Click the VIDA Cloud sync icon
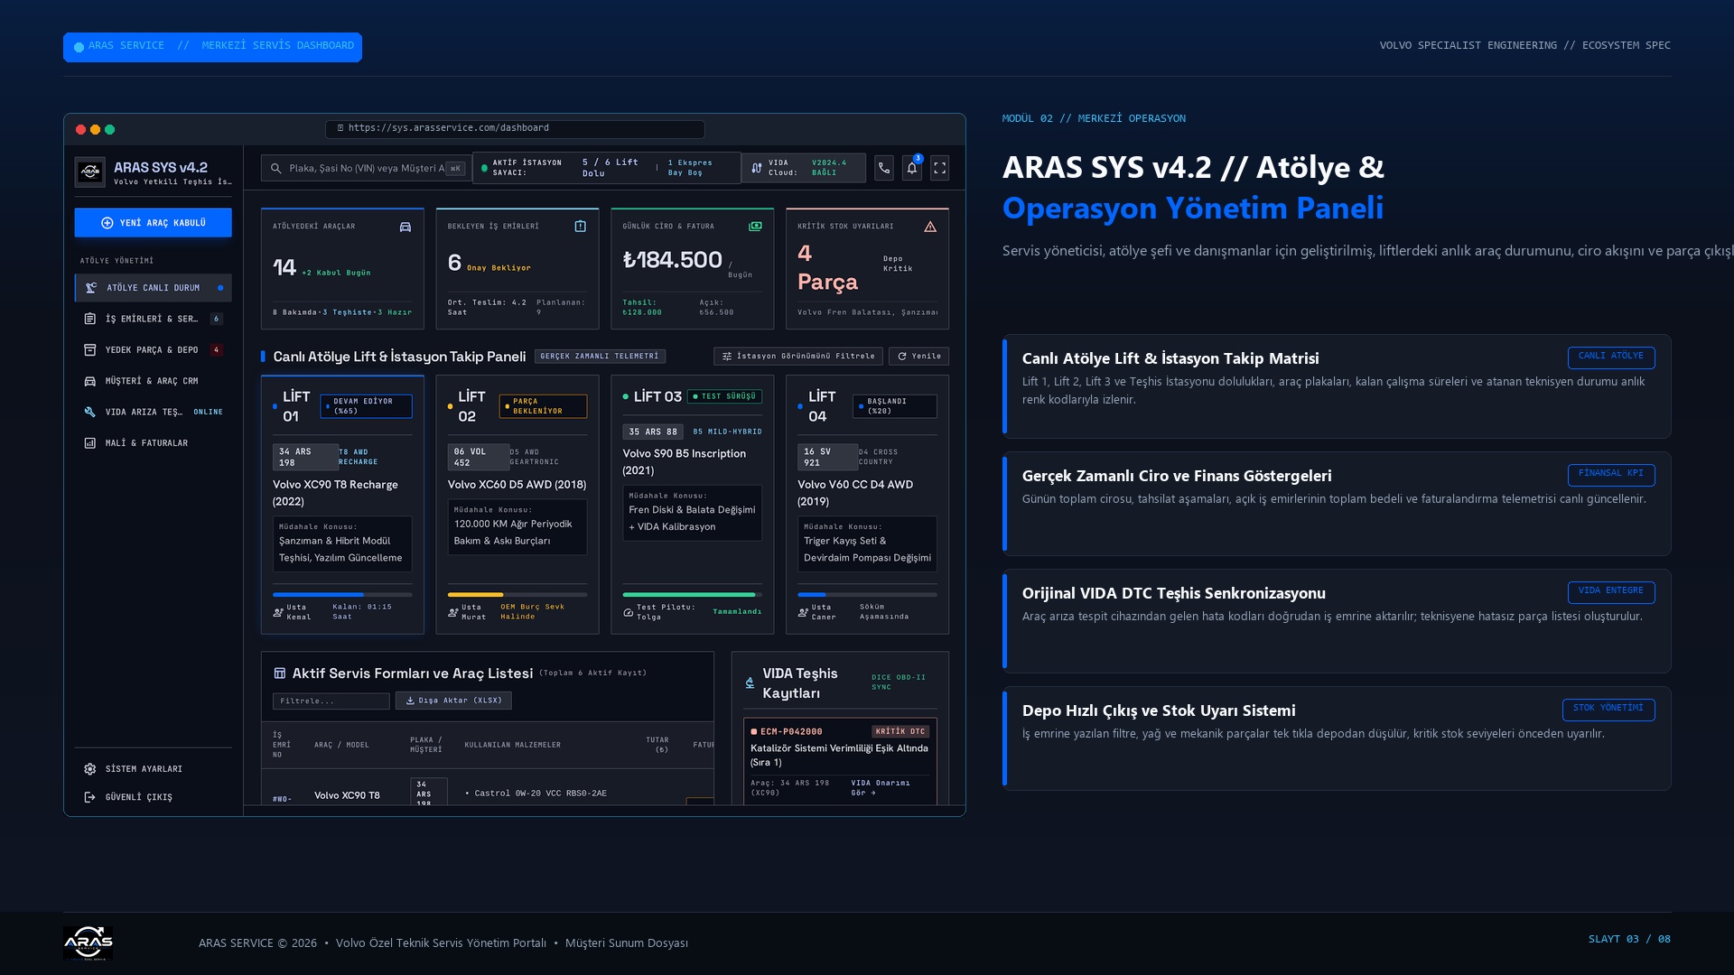The width and height of the screenshot is (1734, 975). (757, 168)
